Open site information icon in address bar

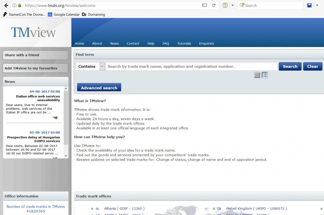point(15,5)
